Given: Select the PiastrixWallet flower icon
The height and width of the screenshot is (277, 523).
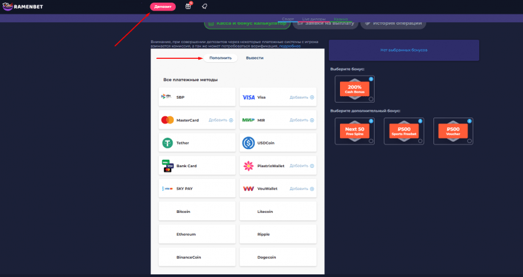Looking at the screenshot, I should click(248, 166).
